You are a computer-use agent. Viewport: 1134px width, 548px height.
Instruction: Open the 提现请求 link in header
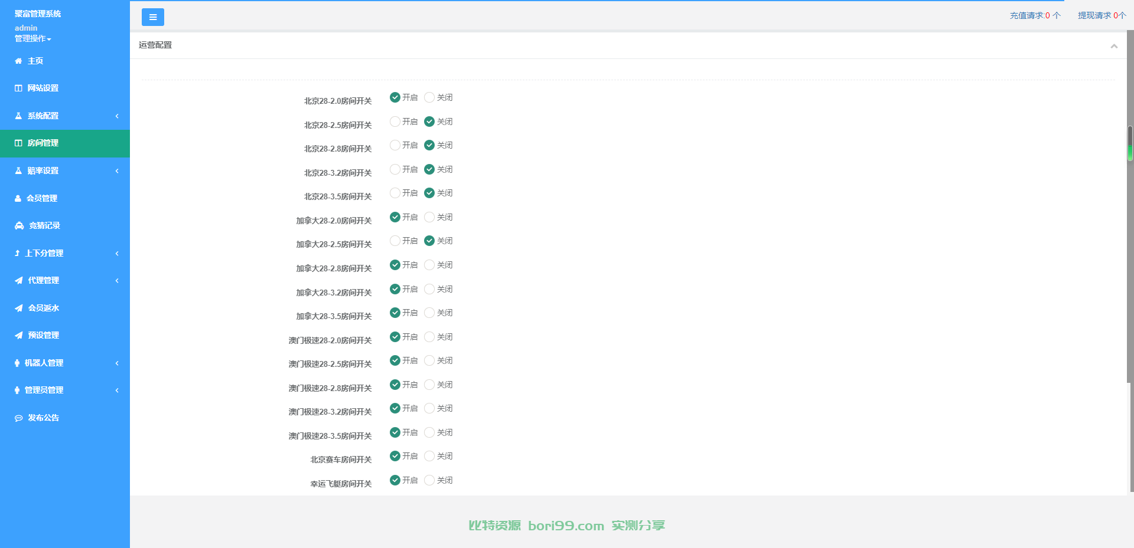pyautogui.click(x=1102, y=15)
